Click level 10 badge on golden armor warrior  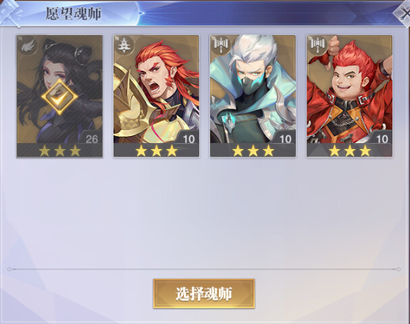188,139
